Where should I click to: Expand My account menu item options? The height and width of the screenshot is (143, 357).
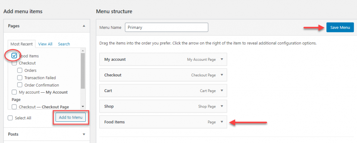222,59
